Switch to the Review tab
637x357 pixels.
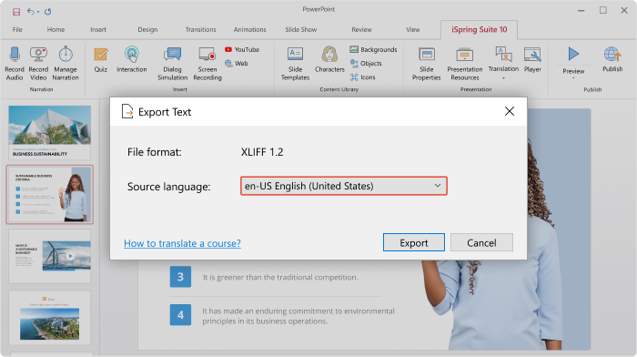click(x=361, y=30)
